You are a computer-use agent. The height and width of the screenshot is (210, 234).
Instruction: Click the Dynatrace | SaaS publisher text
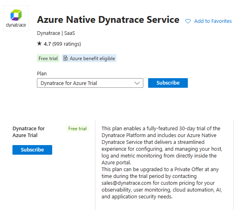point(56,33)
